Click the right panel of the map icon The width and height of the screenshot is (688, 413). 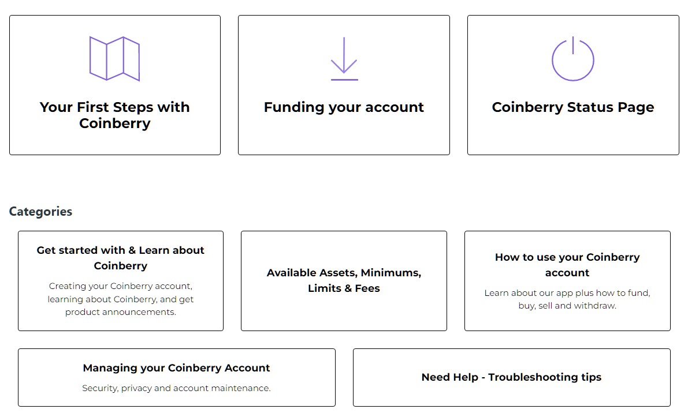132,59
